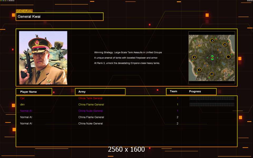Viewport: 253px width, 158px height.
Task: Select the red player name Cpt
Action: 22,98
